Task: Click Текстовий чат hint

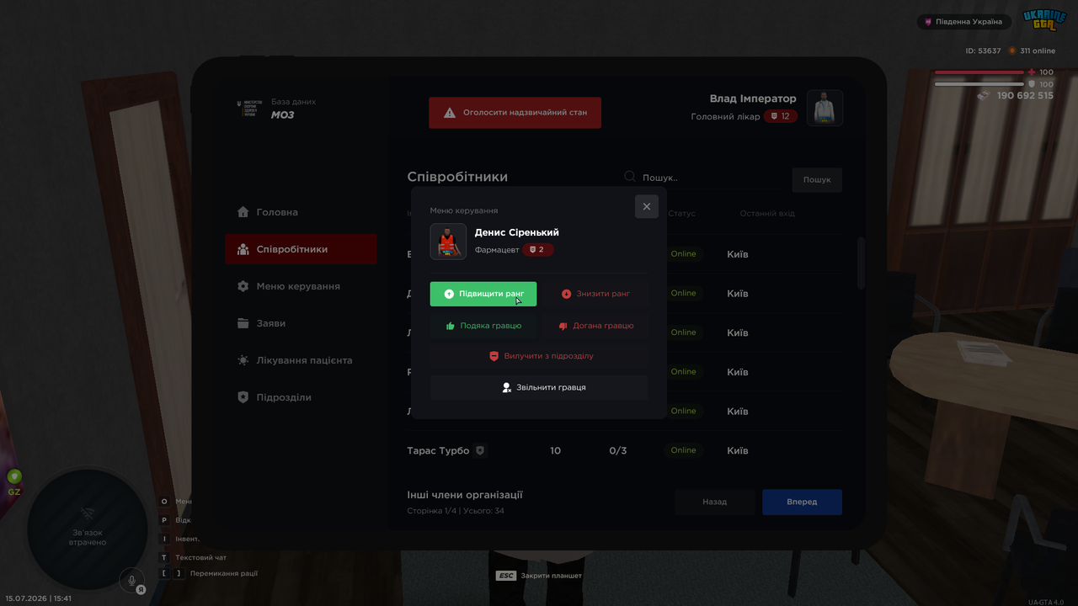Action: pos(200,557)
